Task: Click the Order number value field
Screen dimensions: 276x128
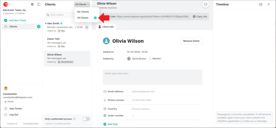Action: pos(167,116)
